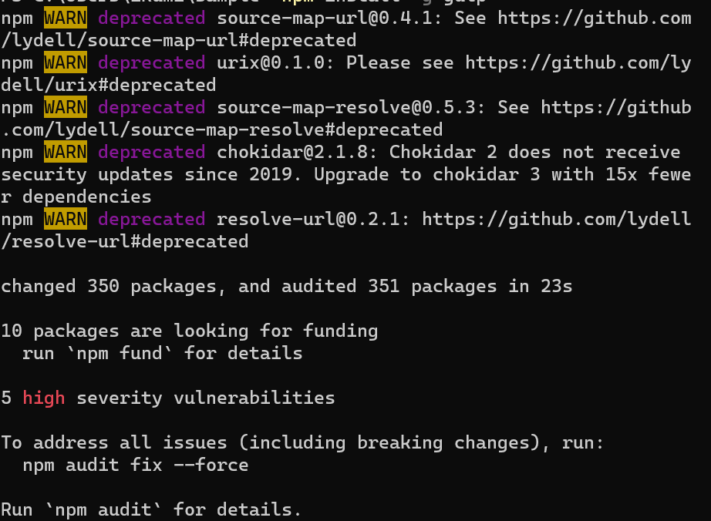Click the WARN badge beside source-map-resolve@0.5.3

click(66, 107)
